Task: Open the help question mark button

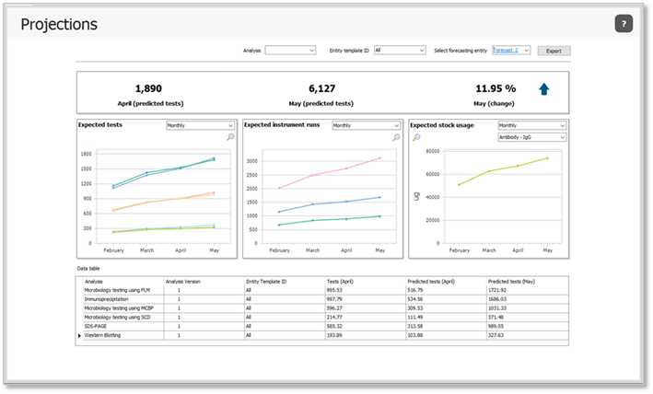Action: coord(624,24)
